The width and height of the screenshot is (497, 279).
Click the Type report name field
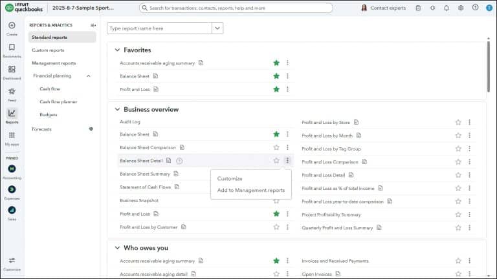click(x=159, y=28)
